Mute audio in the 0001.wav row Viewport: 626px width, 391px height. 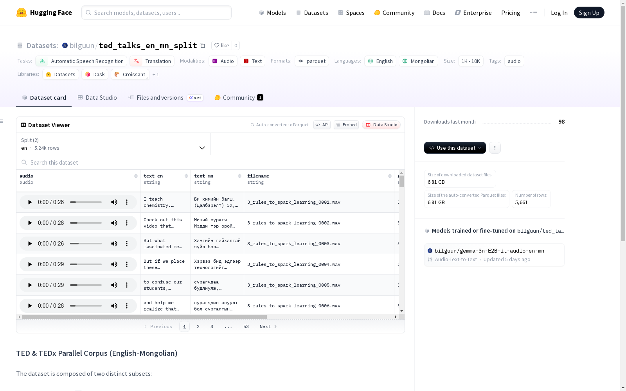(x=114, y=202)
